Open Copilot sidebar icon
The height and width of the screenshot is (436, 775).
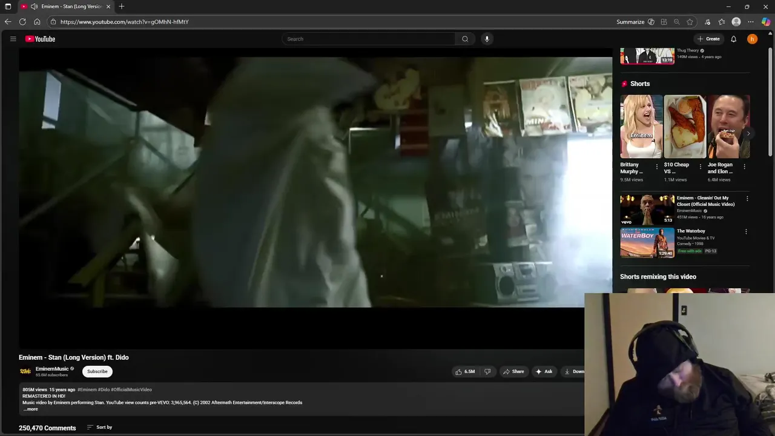coord(766,22)
